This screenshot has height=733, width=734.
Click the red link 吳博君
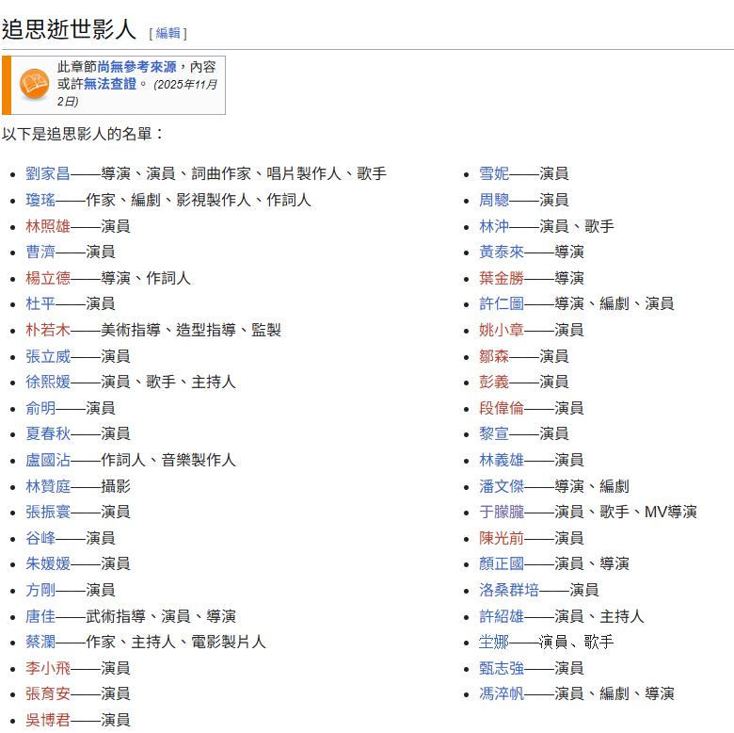[48, 720]
